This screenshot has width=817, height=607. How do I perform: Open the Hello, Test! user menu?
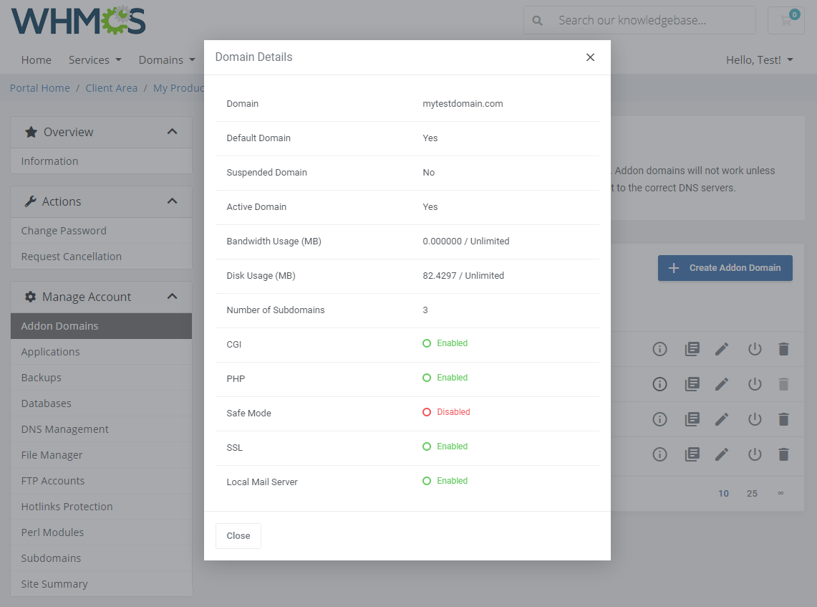(759, 60)
